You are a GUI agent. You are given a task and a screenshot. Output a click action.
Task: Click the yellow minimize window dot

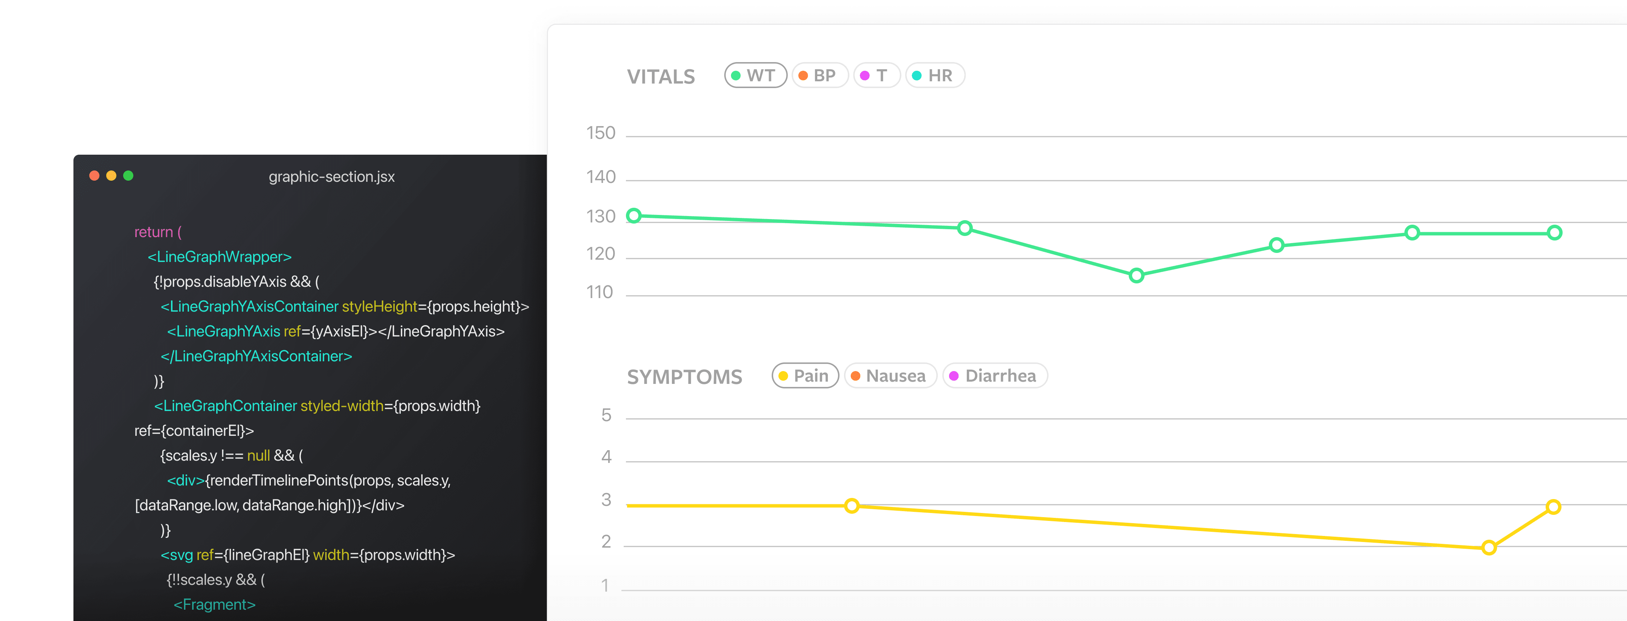point(111,175)
